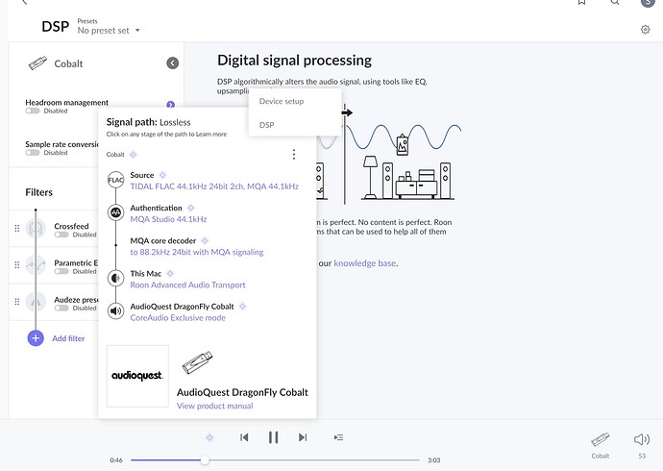663x471 pixels.
Task: Click the Signal path: Lossless heading
Action: (148, 123)
